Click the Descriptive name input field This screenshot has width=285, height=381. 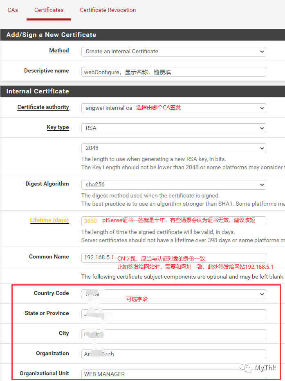[174, 72]
